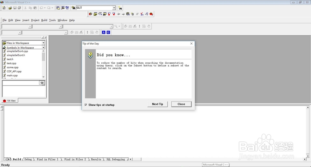311x167 pixels.
Task: Click the New Text File toolbar icon
Action: coord(4,8)
